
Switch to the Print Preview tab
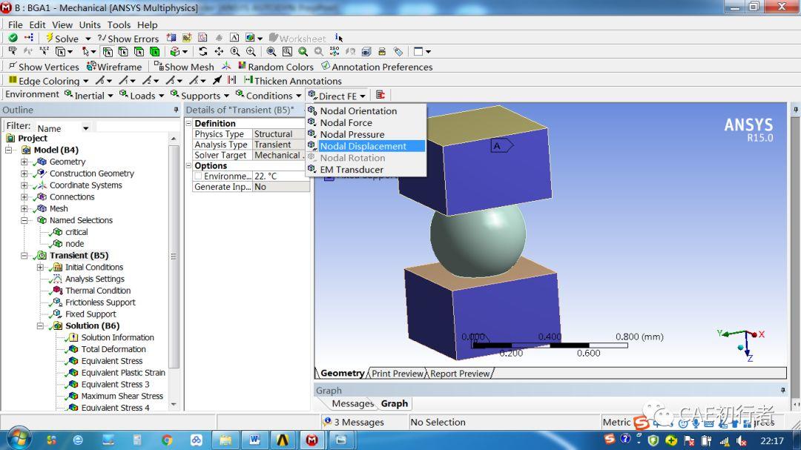coord(398,374)
